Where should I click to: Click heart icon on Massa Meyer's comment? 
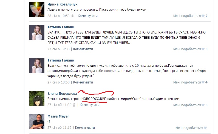click(x=205, y=128)
